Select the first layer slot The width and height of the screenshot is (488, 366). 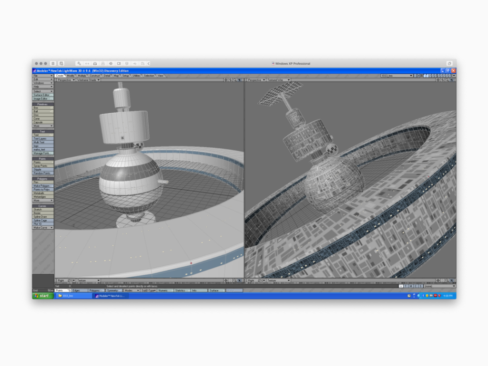click(425, 76)
